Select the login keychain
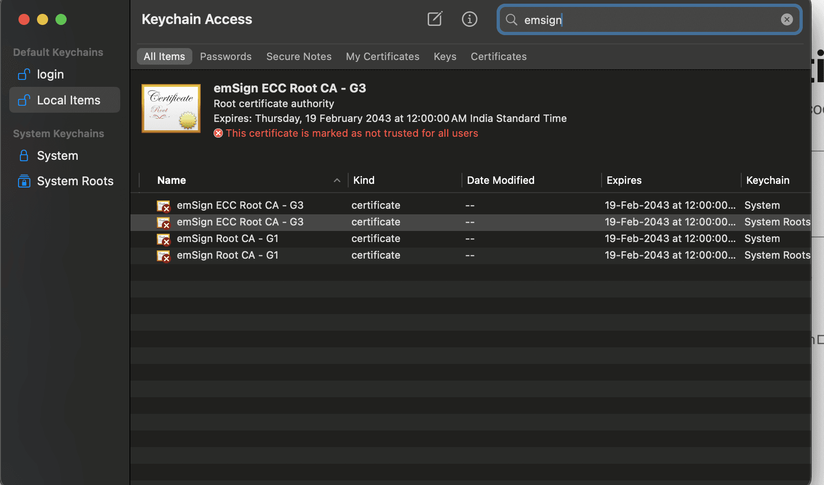824x485 pixels. (x=65, y=74)
